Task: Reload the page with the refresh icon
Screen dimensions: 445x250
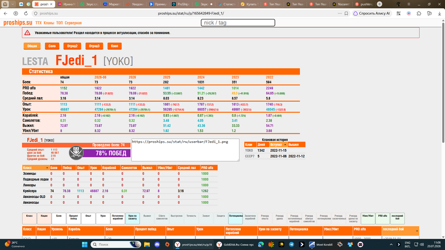Action: [x=26, y=13]
